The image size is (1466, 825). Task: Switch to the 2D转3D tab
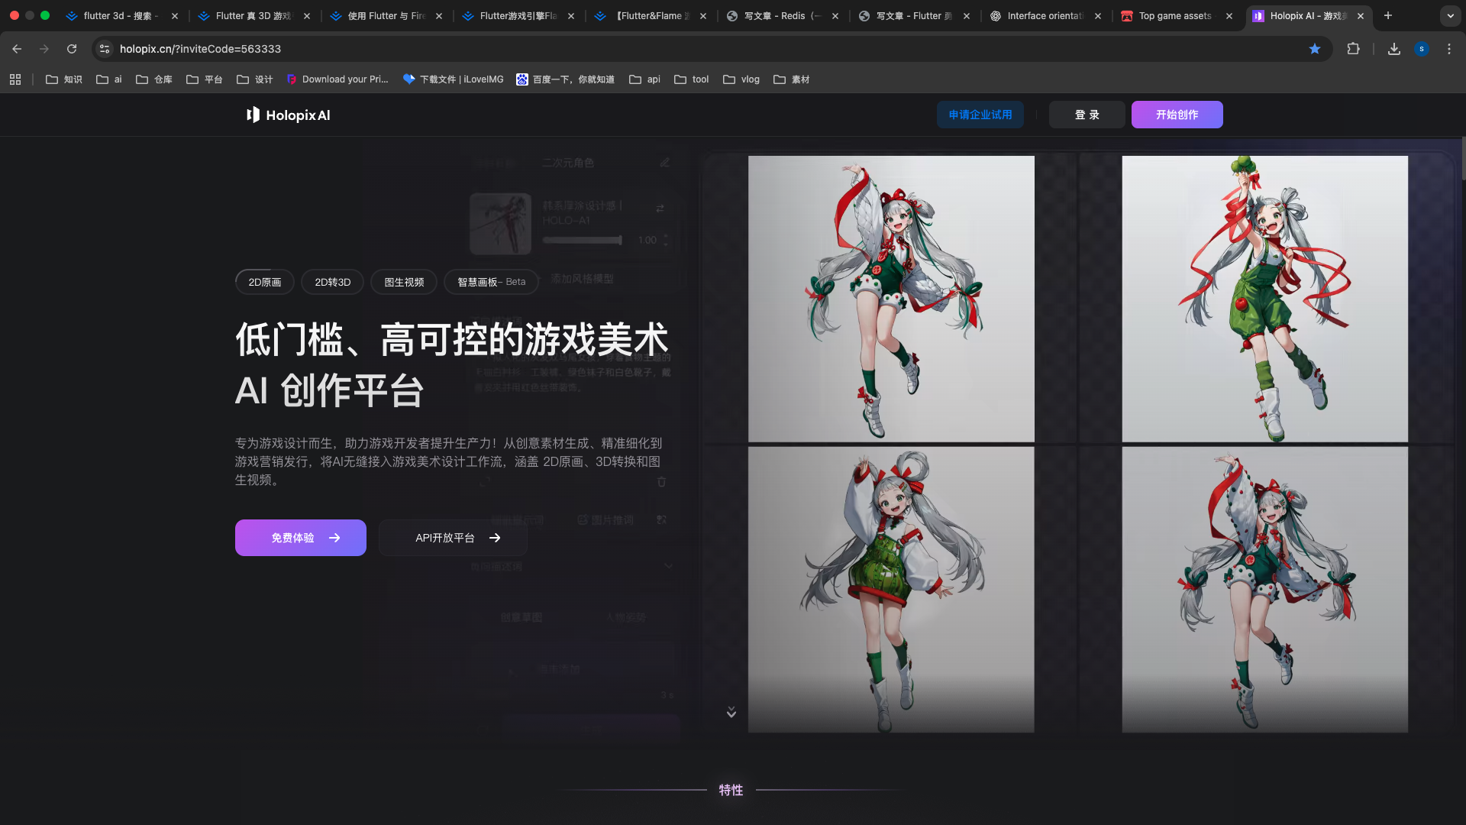(x=331, y=281)
